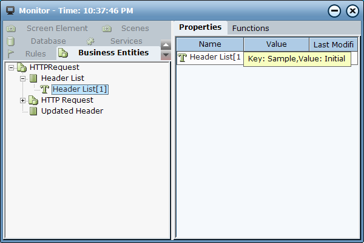Viewport: 364px width, 243px height.
Task: Collapse the Header List node
Action: click(x=23, y=78)
